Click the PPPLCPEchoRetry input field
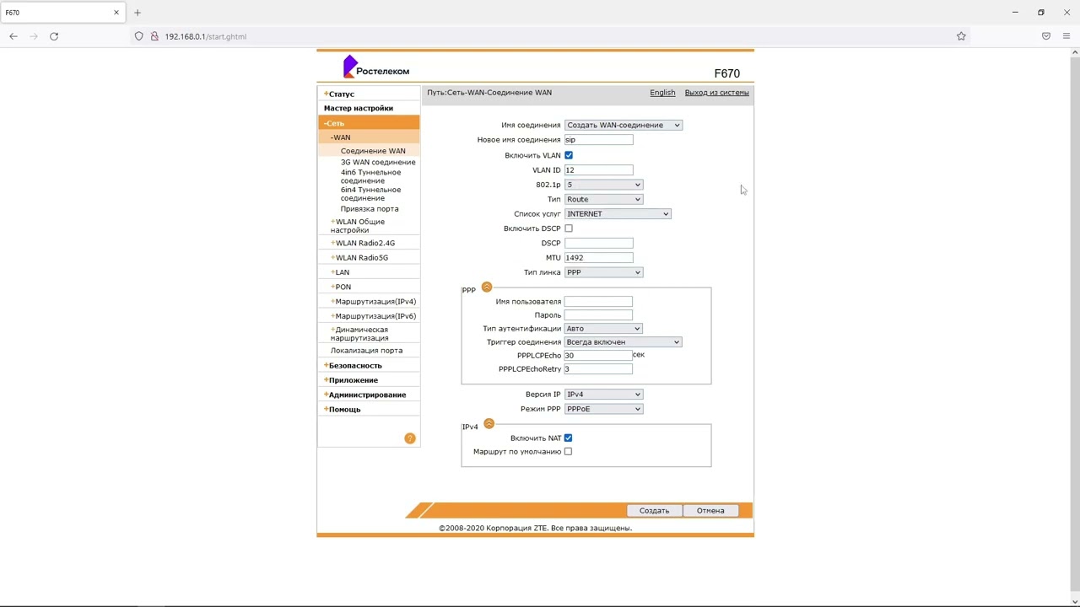 pyautogui.click(x=598, y=369)
